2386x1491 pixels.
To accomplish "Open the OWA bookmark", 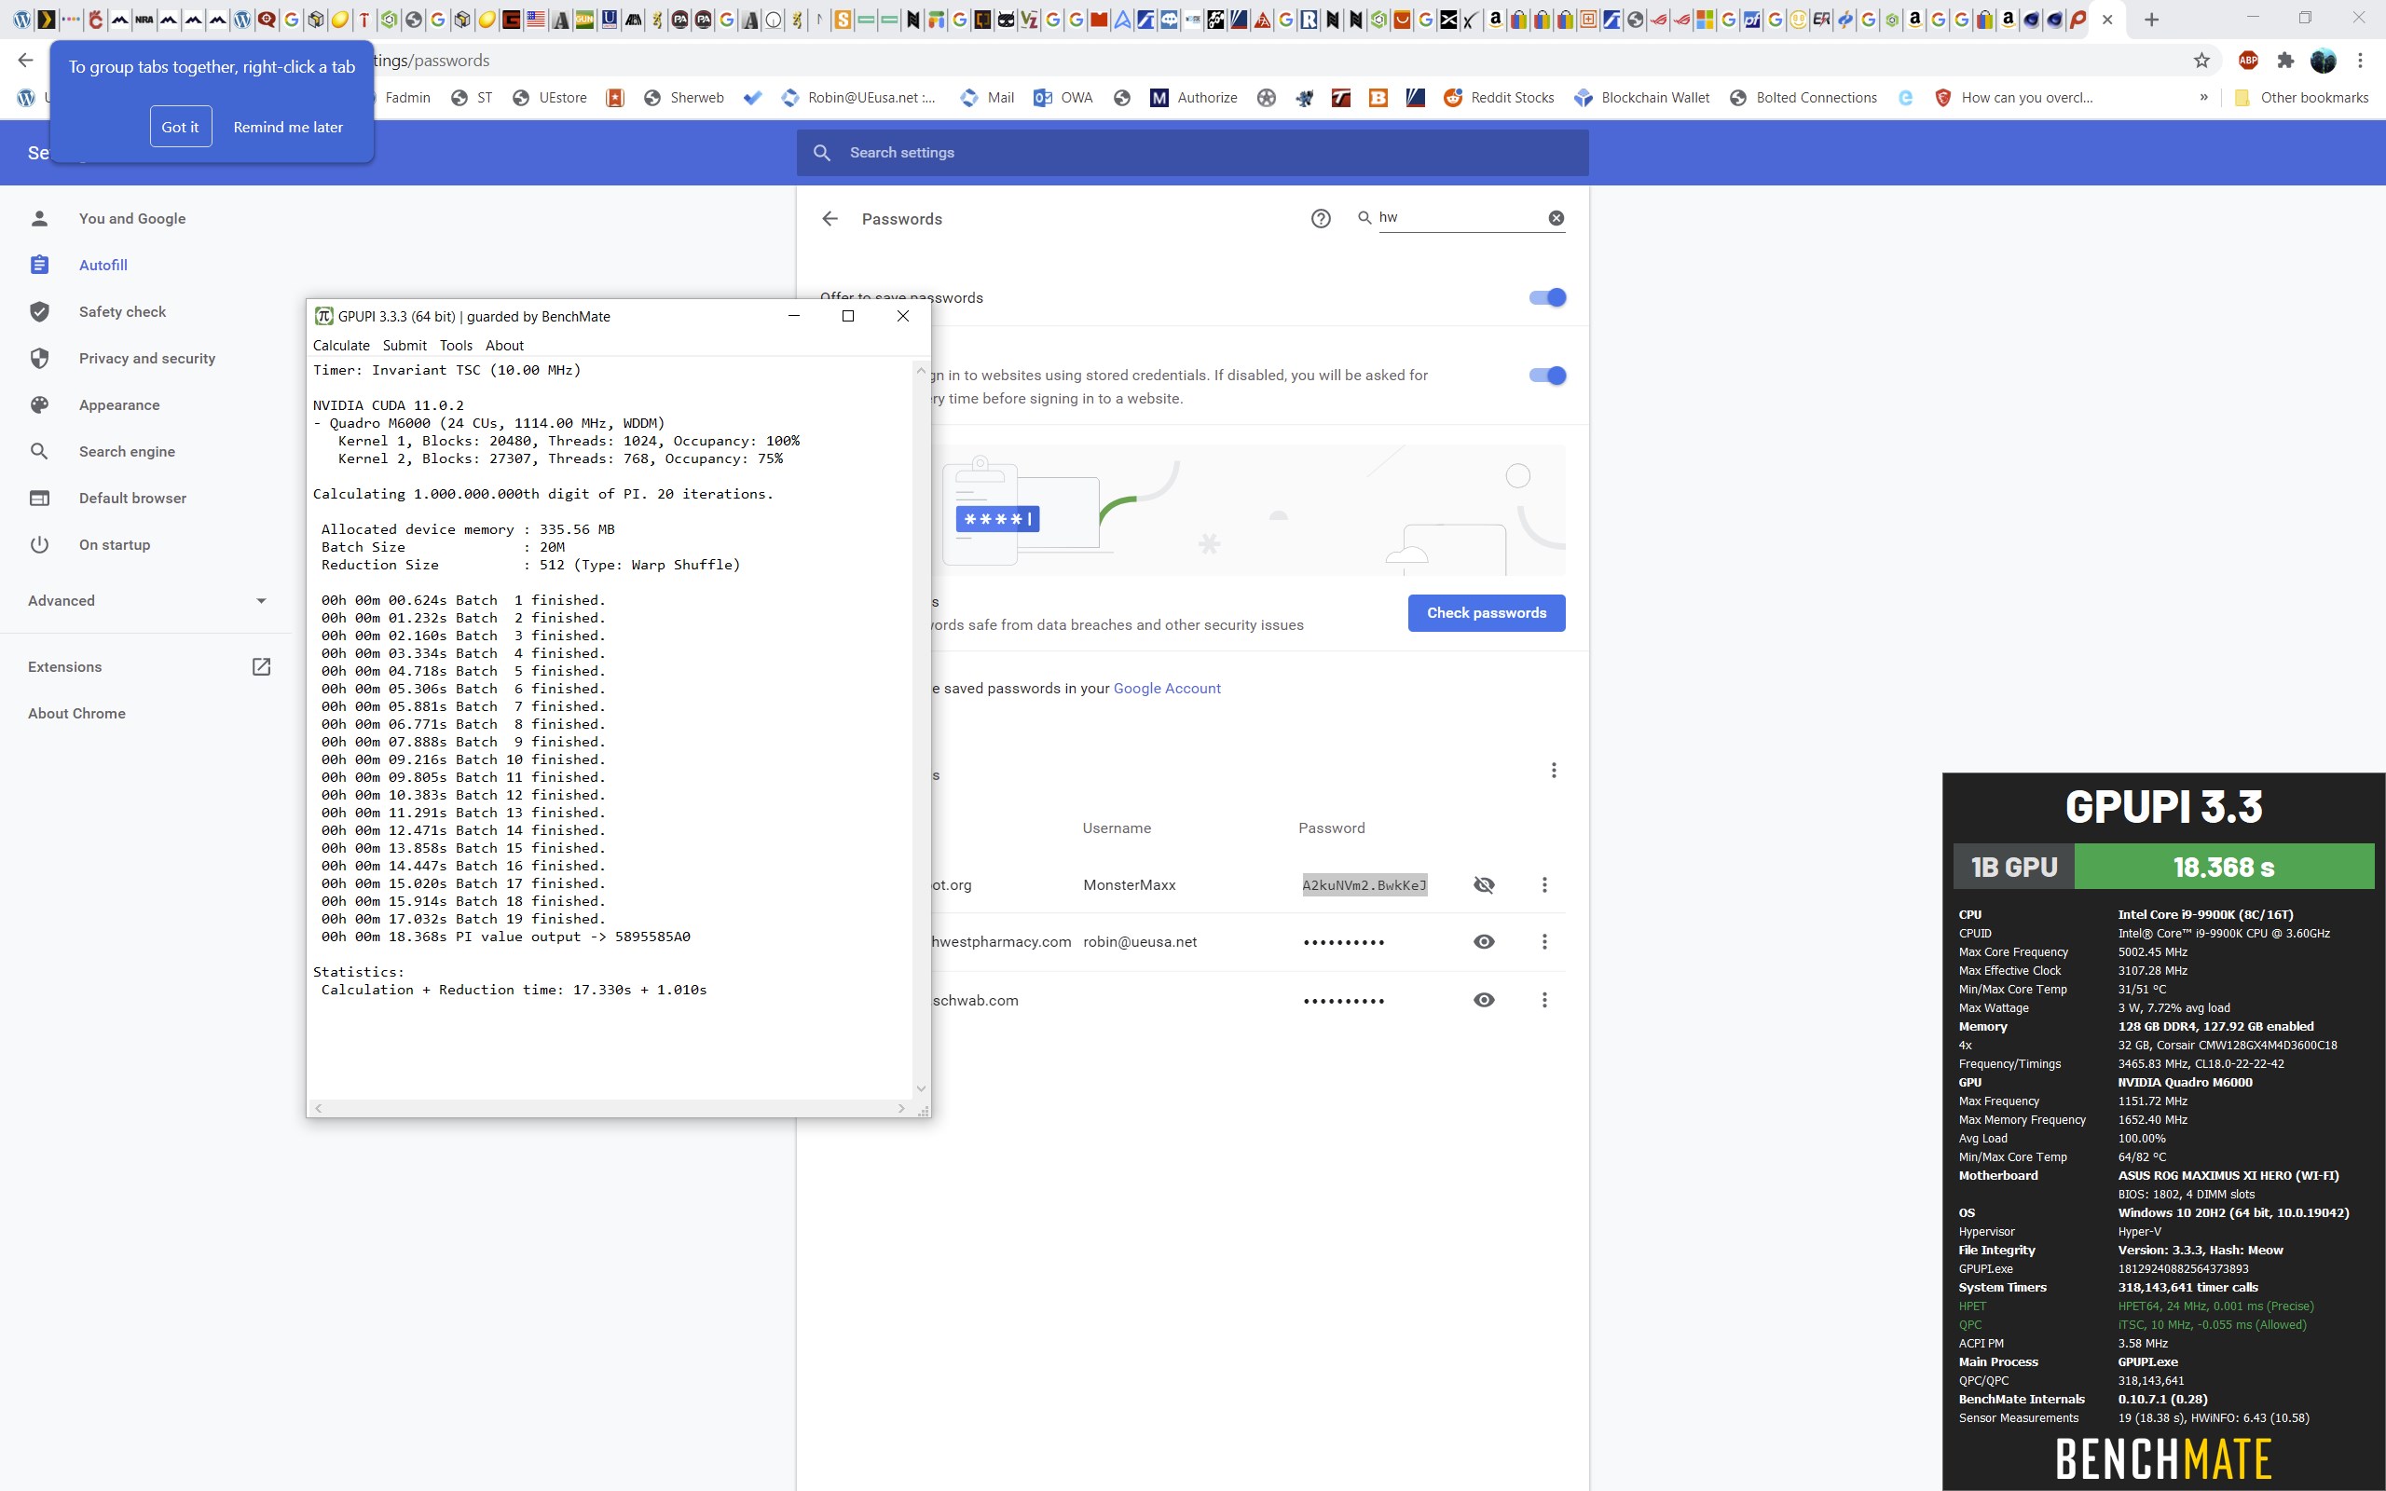I will pyautogui.click(x=1063, y=98).
